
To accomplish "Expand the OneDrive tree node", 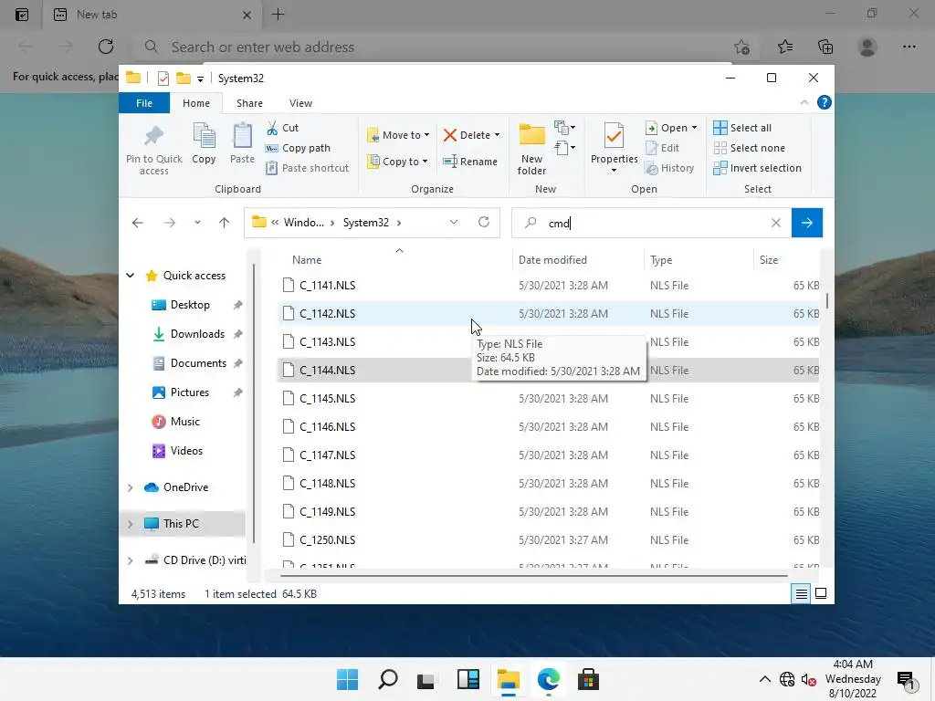I will [x=130, y=487].
